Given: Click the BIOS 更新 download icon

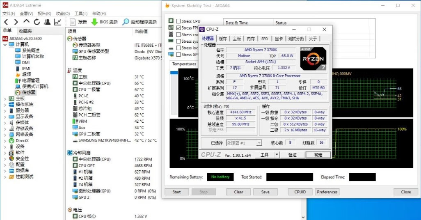Looking at the screenshot, I should coord(94,22).
